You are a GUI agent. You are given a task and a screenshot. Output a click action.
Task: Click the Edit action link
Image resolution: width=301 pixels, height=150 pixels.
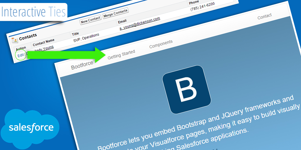click(x=21, y=55)
